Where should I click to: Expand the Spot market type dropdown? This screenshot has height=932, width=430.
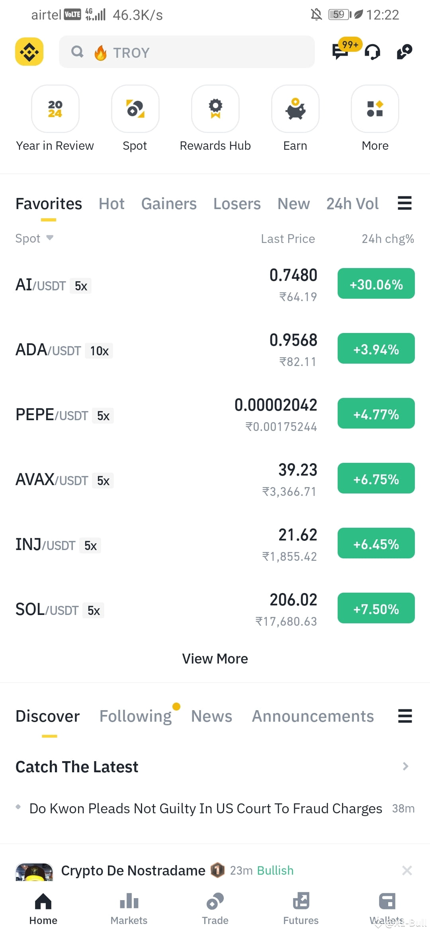[34, 238]
